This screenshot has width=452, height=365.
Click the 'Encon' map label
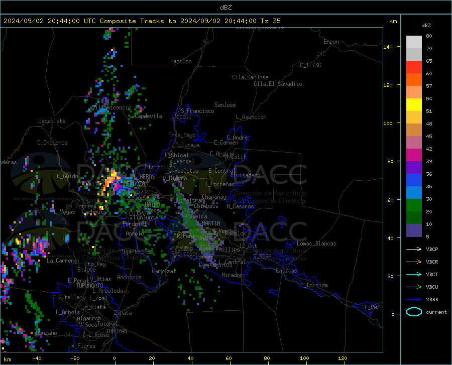(331, 42)
